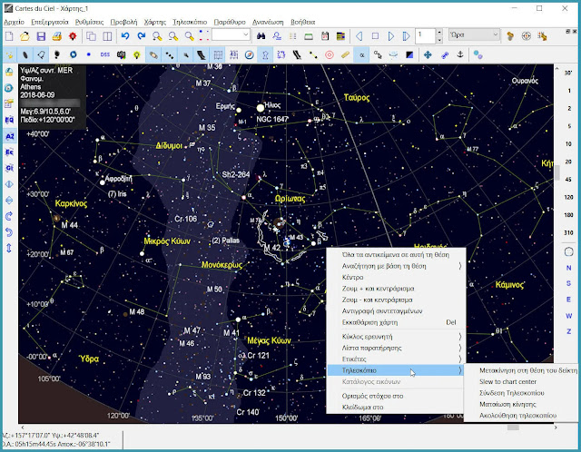Screen dimensions: 581x452
Task: Toggle the alpha labels button
Action: (x=361, y=54)
